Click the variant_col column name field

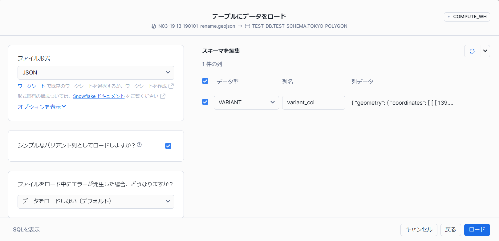(314, 102)
